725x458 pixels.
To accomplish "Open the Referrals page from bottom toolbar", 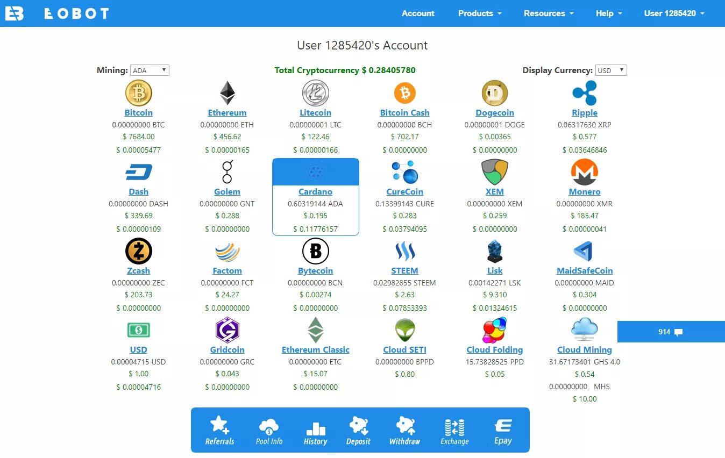I will [x=219, y=431].
